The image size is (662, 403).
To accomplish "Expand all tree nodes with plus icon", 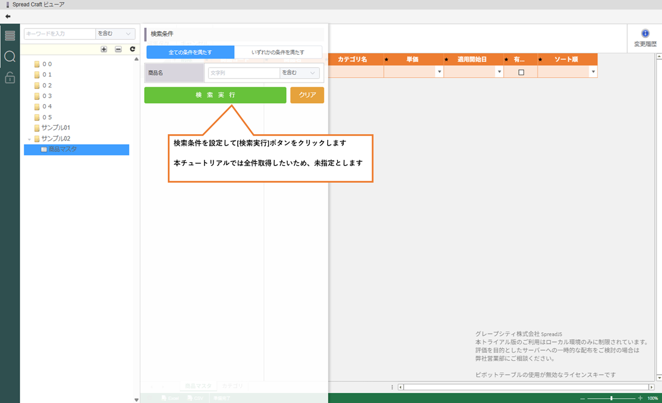I will (x=104, y=49).
